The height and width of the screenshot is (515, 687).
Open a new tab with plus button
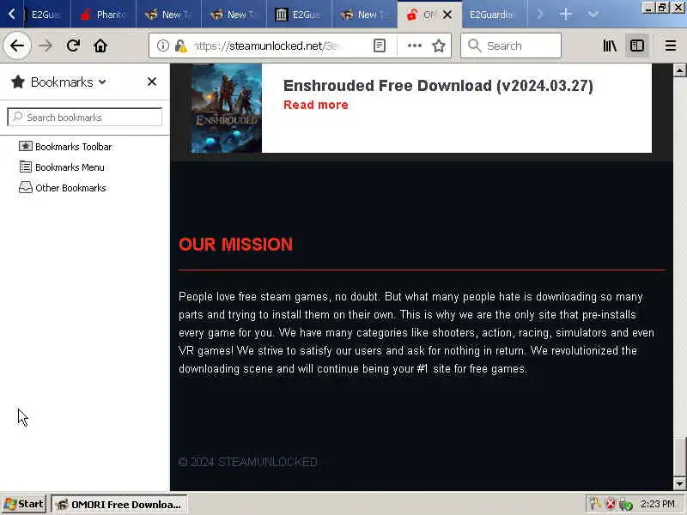click(x=566, y=15)
